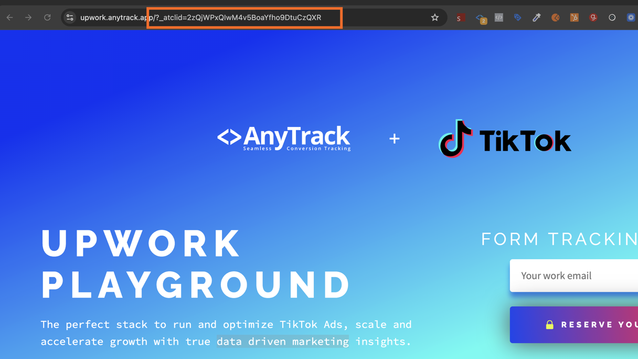Open the HubSpot extension icon

point(574,17)
